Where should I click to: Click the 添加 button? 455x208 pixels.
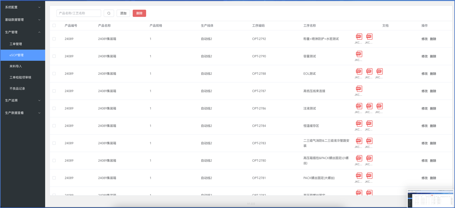[x=123, y=13]
